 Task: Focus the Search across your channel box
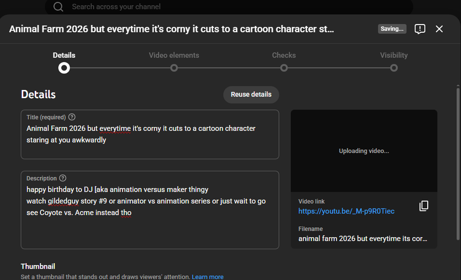[205, 7]
